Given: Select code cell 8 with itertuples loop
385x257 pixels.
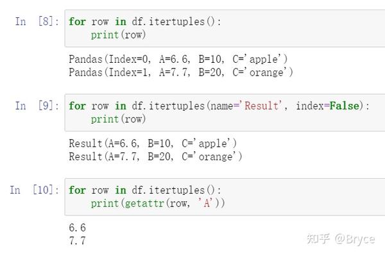Looking at the screenshot, I should [225, 28].
